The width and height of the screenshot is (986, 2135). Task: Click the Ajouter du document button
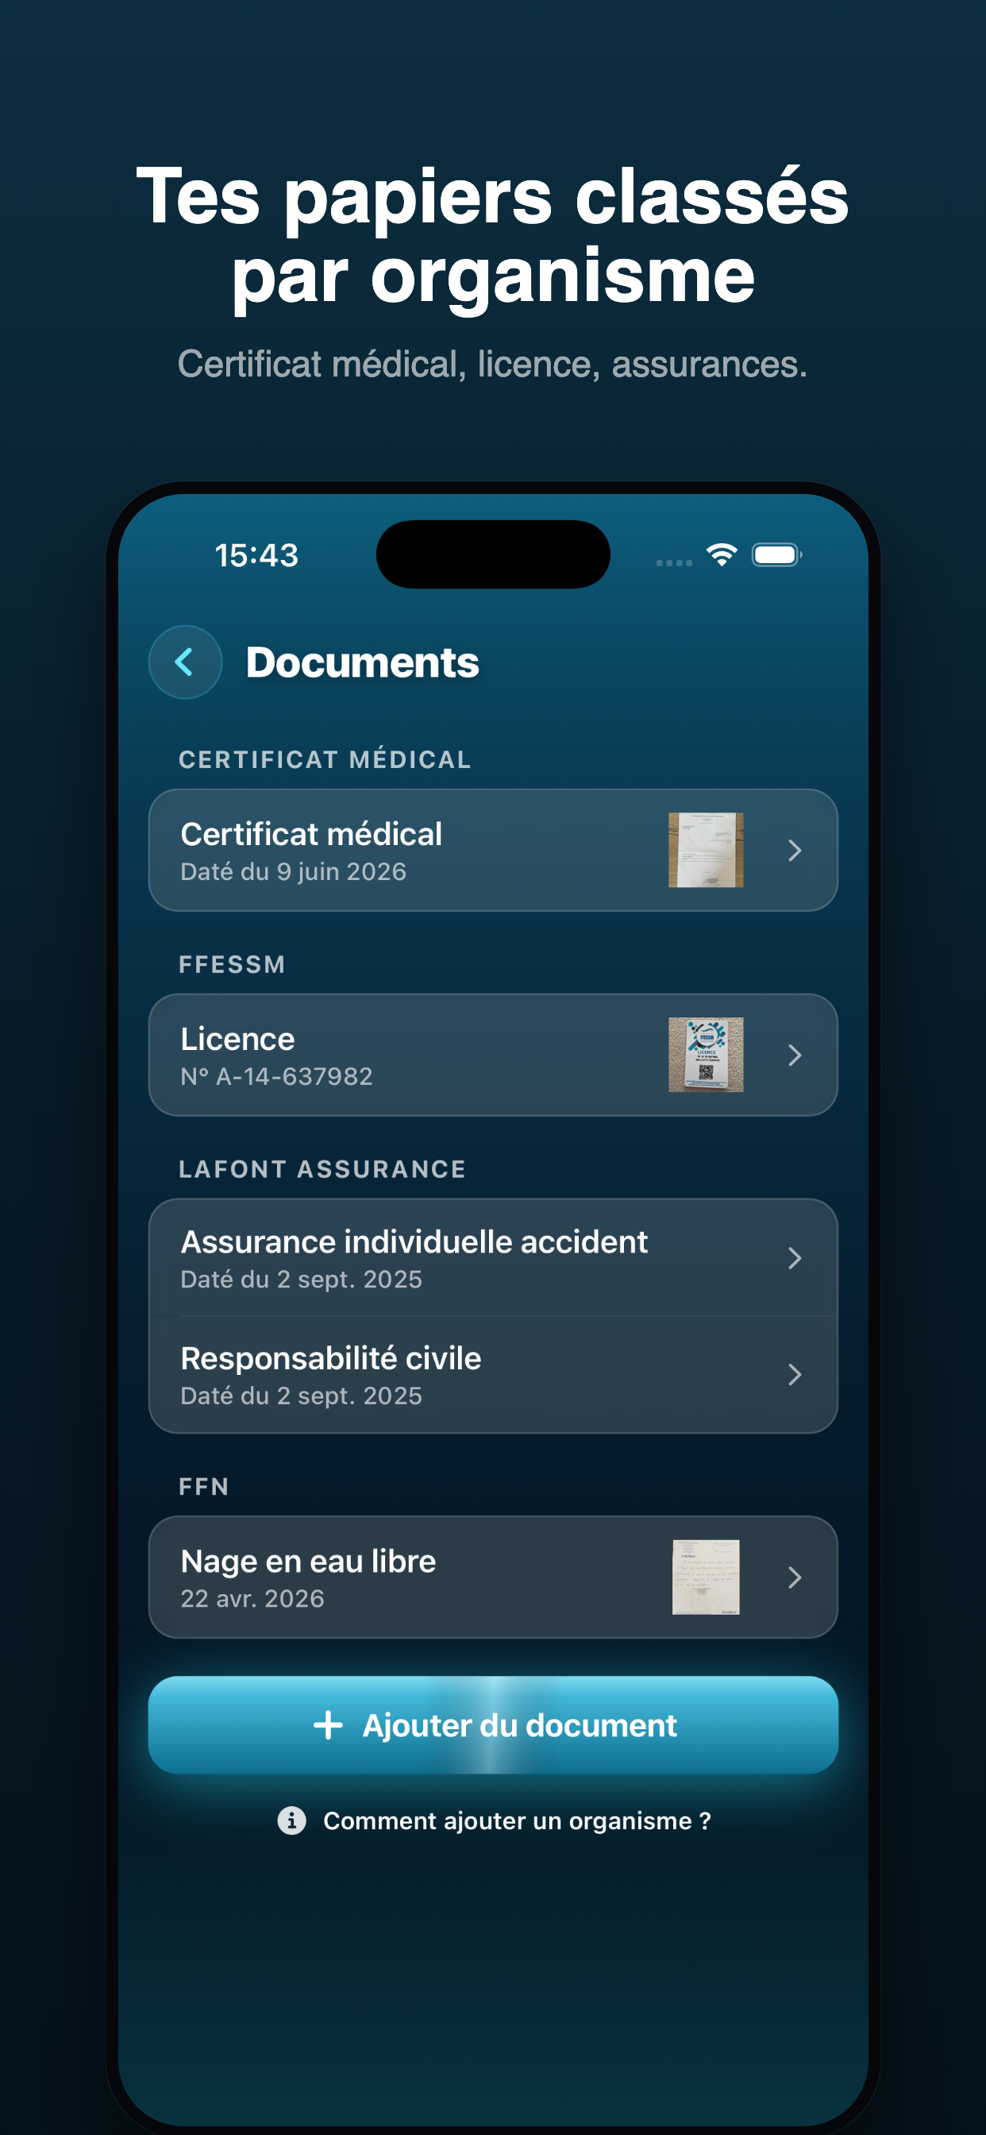click(493, 1724)
